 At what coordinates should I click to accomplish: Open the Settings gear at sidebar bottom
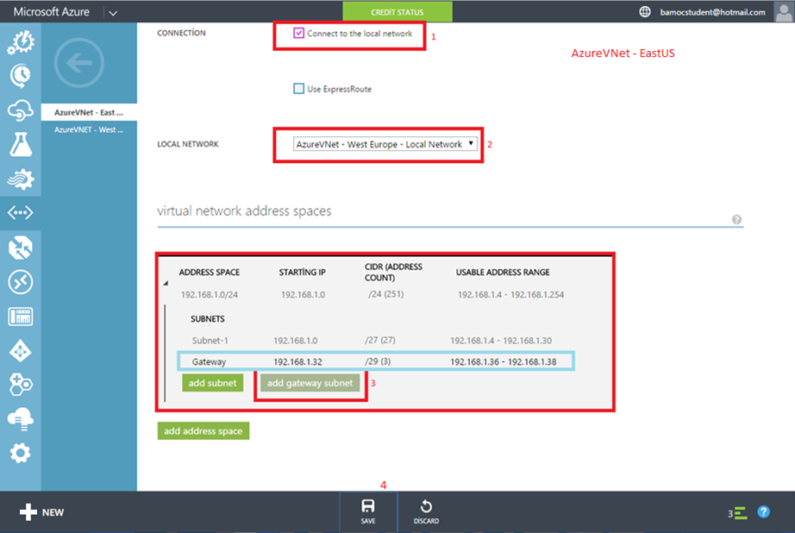(x=21, y=453)
